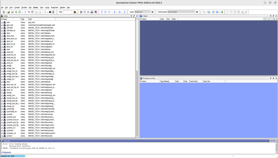This screenshot has width=278, height=158.
Task: Click the Objects panel icon
Action: (141, 16)
